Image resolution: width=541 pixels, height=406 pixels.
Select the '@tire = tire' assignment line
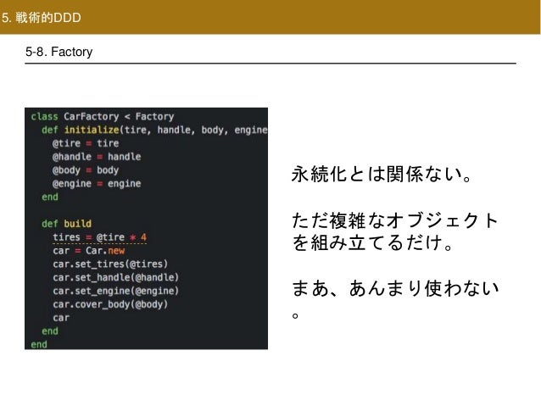(x=86, y=143)
